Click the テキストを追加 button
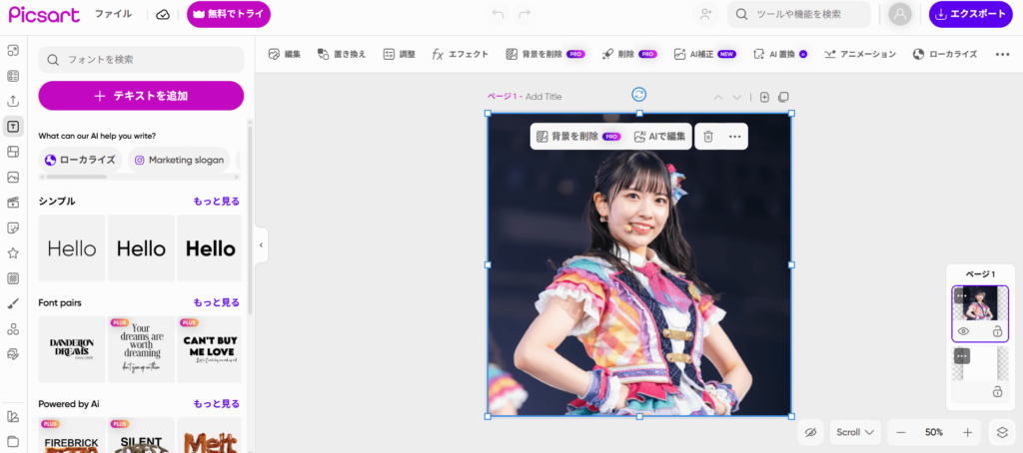Viewport: 1023px width, 453px height. 141,96
